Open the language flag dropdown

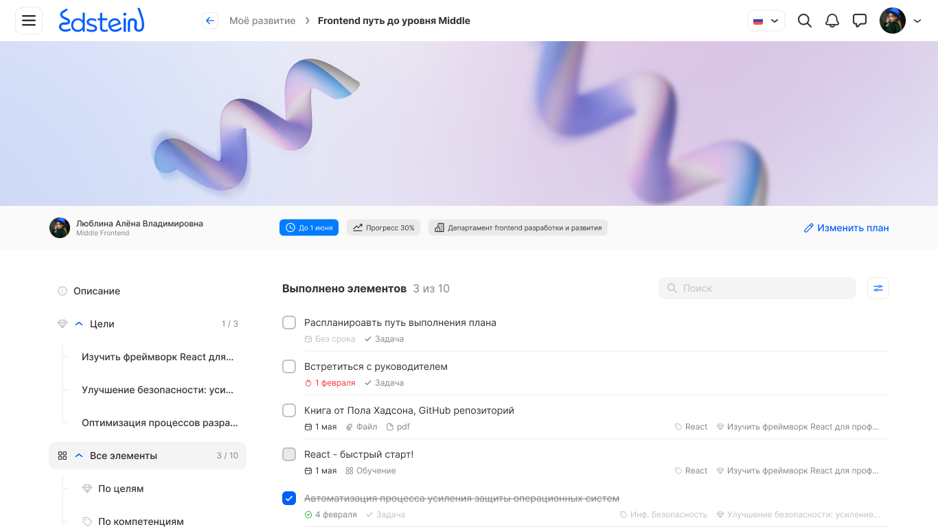[766, 21]
